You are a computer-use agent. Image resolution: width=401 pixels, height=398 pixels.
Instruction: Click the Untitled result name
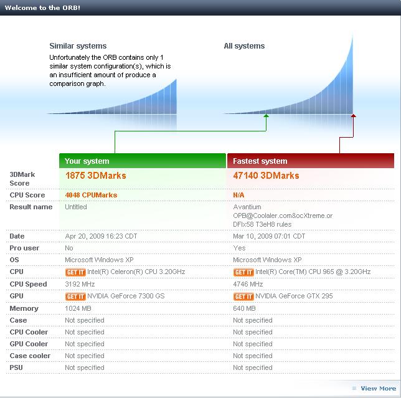point(76,207)
